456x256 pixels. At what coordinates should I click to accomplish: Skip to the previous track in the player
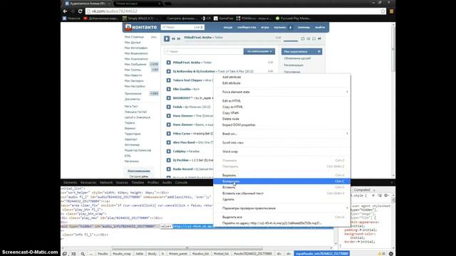point(173,38)
